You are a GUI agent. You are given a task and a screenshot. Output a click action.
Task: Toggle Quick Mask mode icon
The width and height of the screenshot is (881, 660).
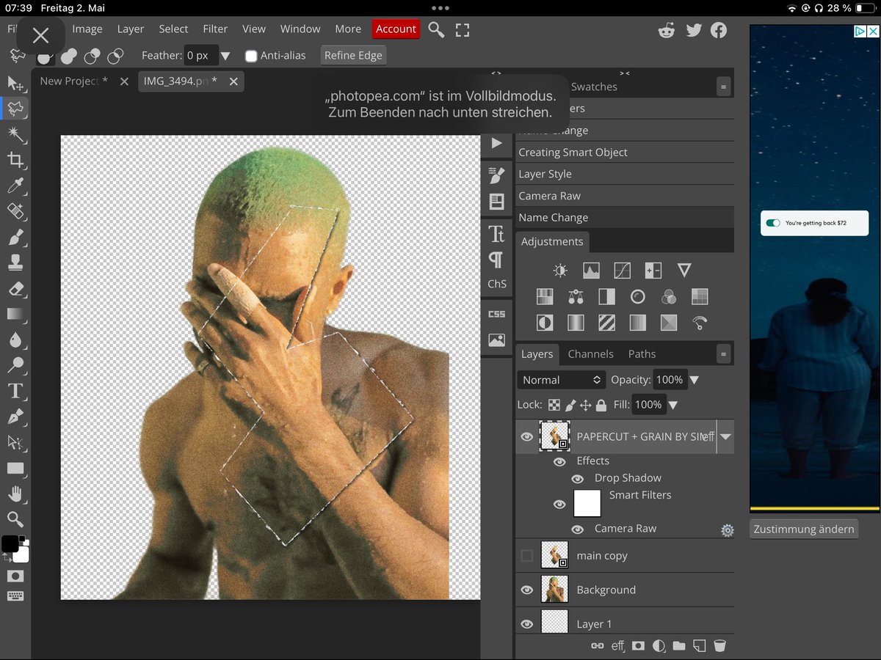15,576
